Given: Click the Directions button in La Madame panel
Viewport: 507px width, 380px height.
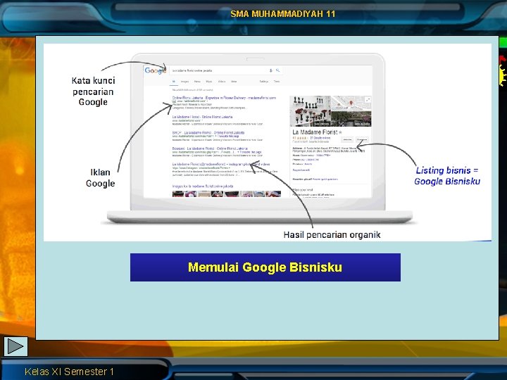Looking at the screenshot, I should 362,139.
